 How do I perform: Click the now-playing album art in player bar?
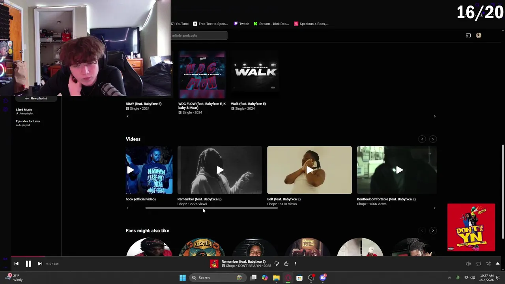pos(214,263)
